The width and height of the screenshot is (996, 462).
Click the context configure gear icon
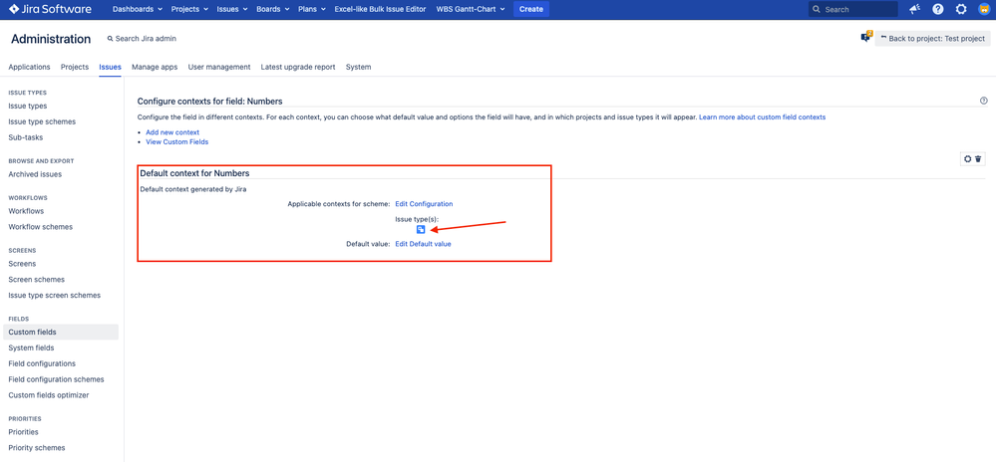[967, 159]
